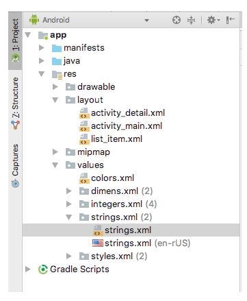Open strings.xml (en-rUS) file

148,243
